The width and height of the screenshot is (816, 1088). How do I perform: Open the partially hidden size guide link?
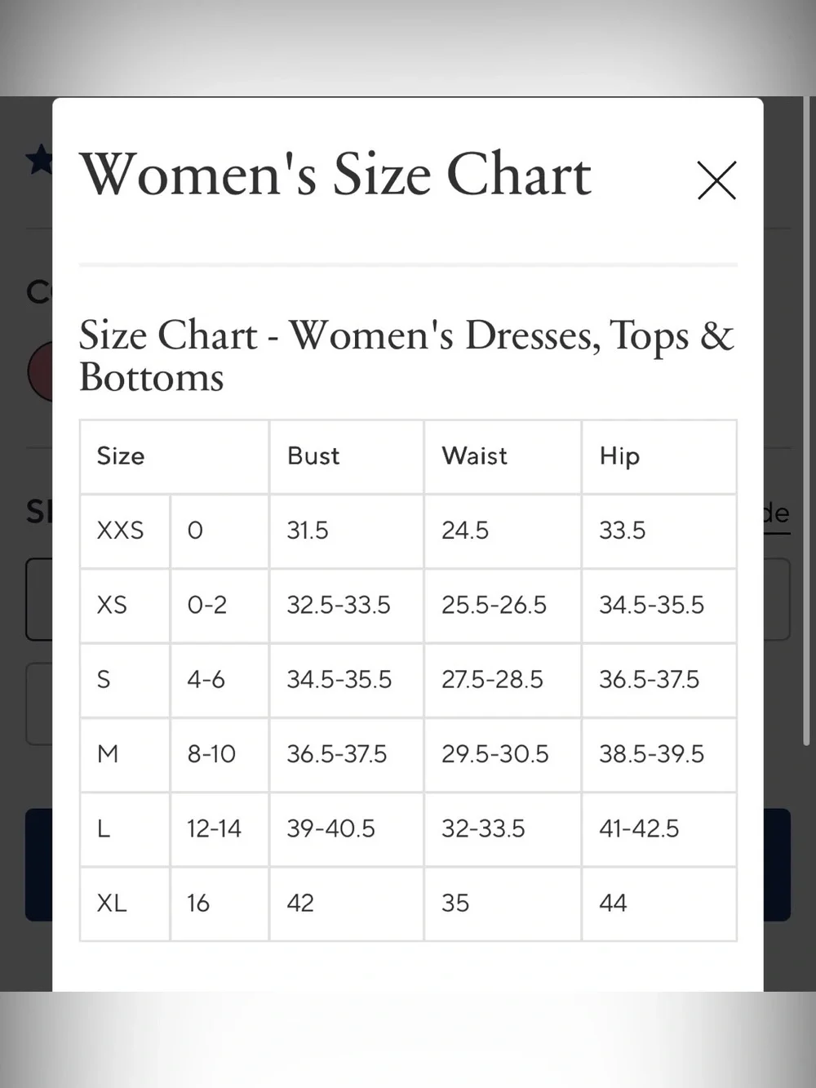(x=776, y=514)
